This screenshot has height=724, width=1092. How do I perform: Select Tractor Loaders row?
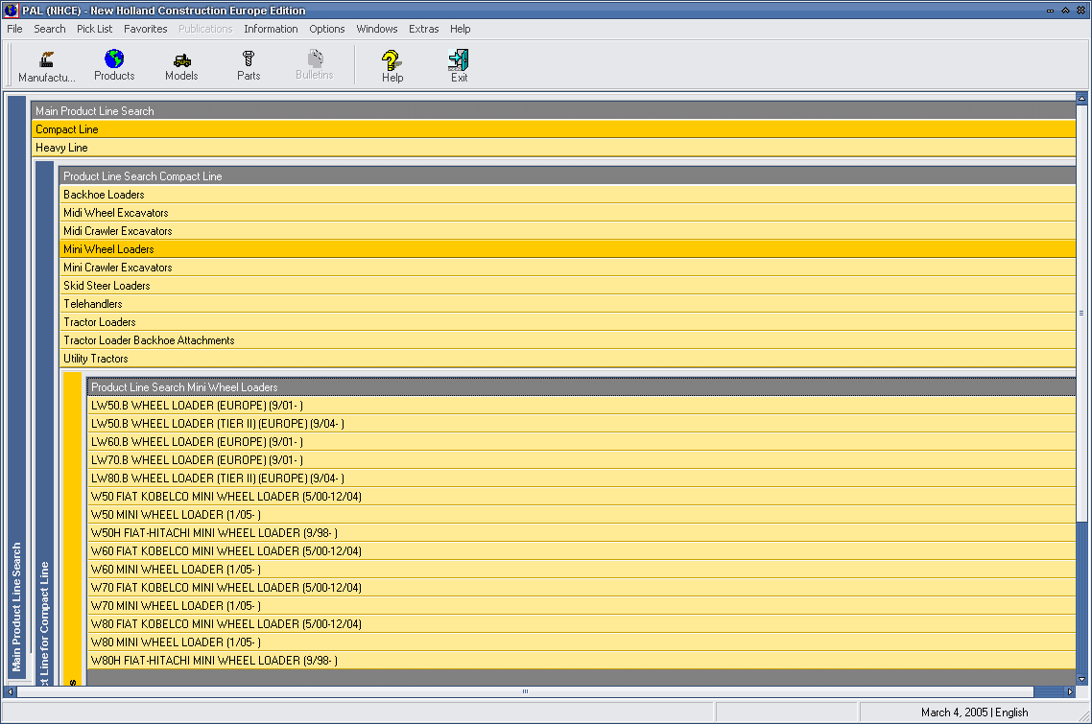[567, 322]
